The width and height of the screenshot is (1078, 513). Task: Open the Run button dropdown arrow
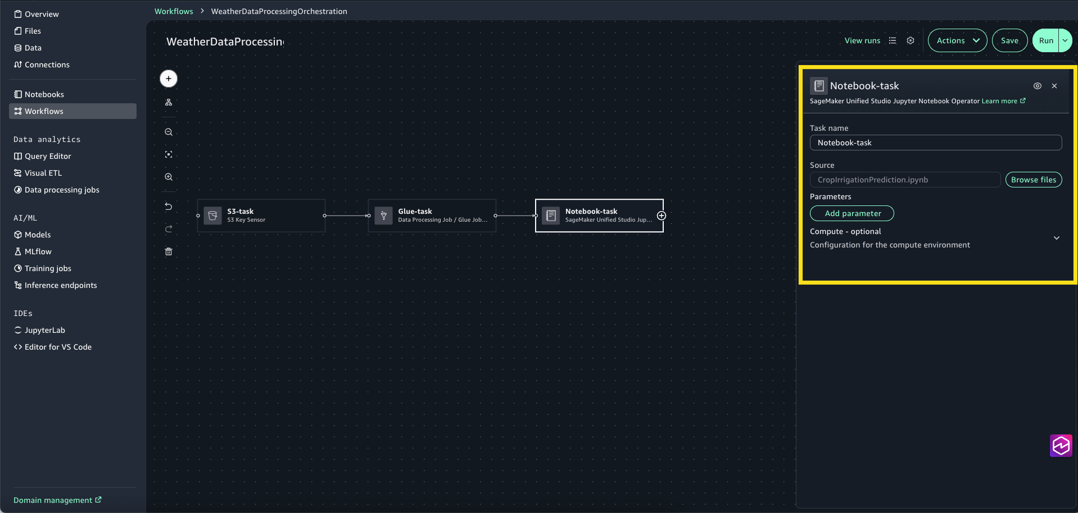point(1065,40)
